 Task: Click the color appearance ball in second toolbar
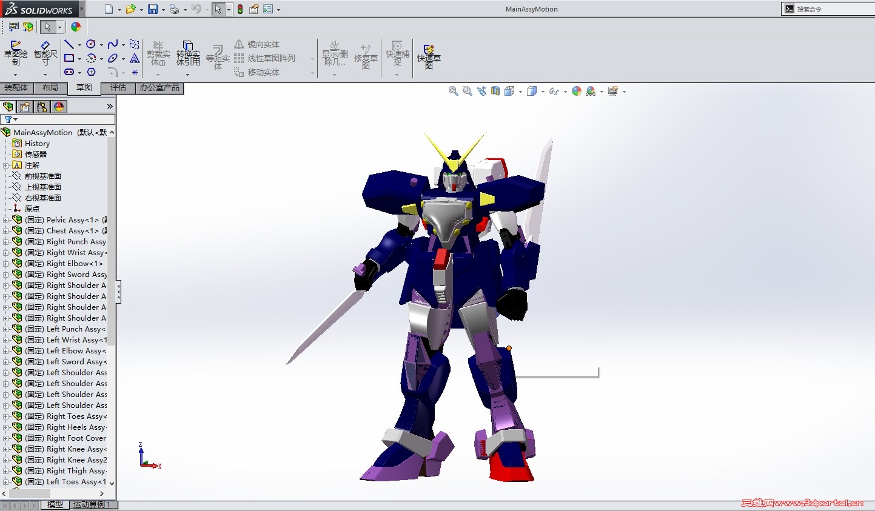coord(76,27)
